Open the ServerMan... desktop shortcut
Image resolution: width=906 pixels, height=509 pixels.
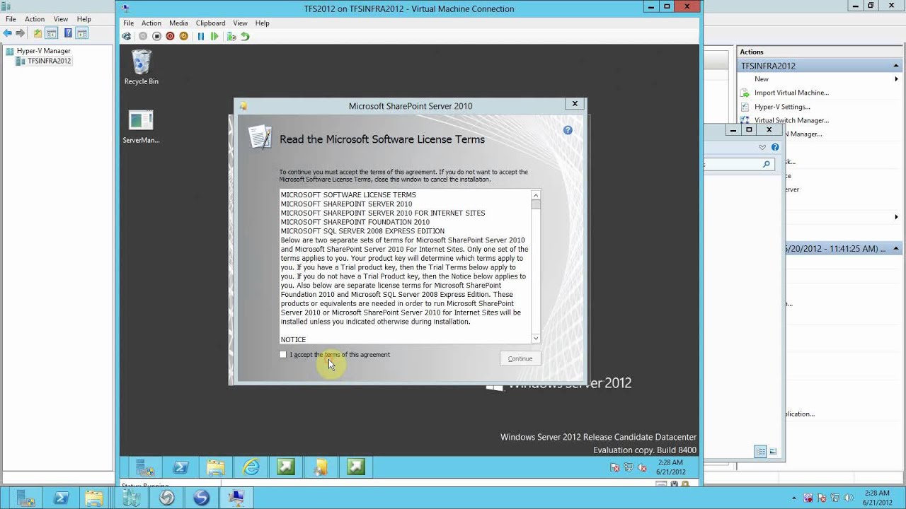[142, 127]
